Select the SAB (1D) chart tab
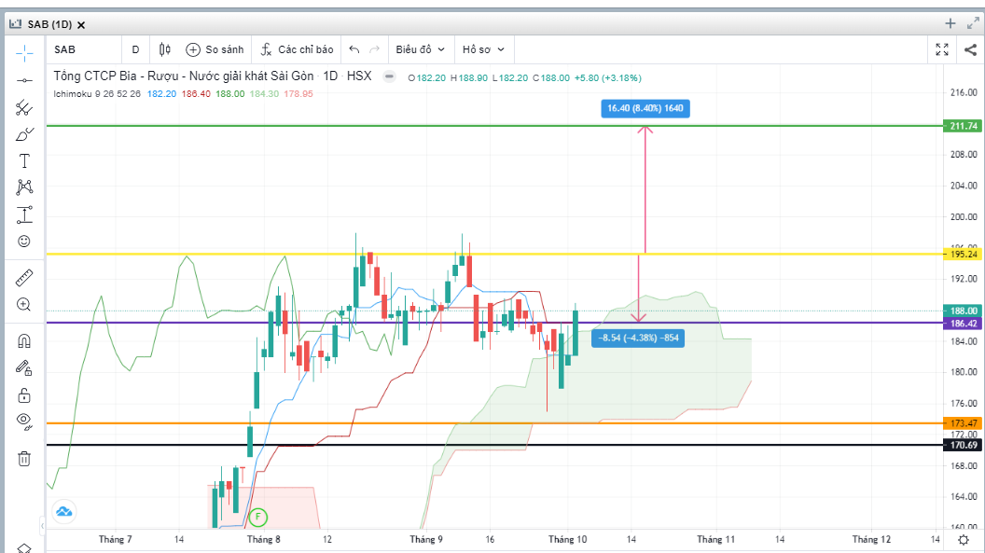Image resolution: width=985 pixels, height=553 pixels. pos(49,24)
